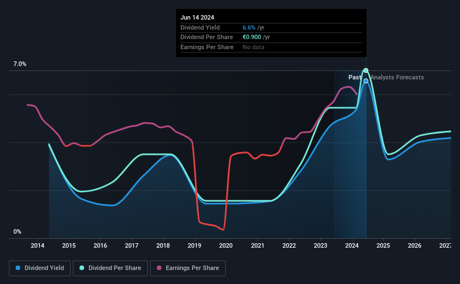Click the 2018 x-axis label
The height and width of the screenshot is (284, 460).
pos(163,245)
